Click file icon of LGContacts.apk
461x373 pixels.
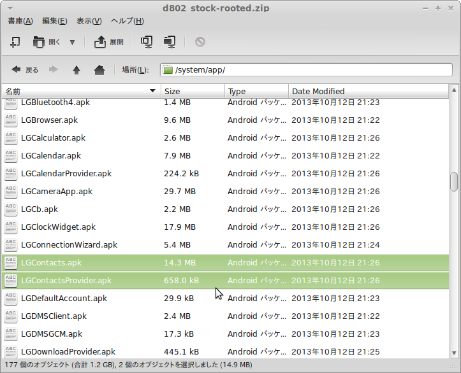[11, 263]
